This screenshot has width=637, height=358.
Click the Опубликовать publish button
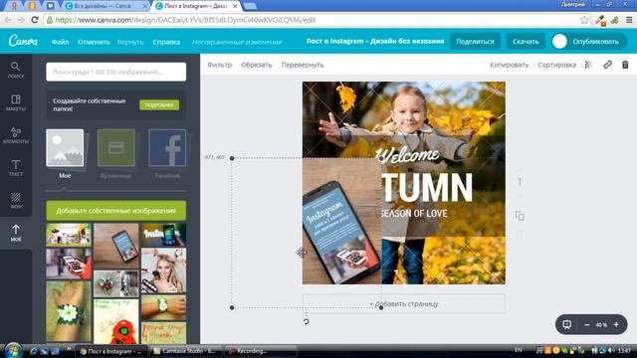tap(595, 42)
